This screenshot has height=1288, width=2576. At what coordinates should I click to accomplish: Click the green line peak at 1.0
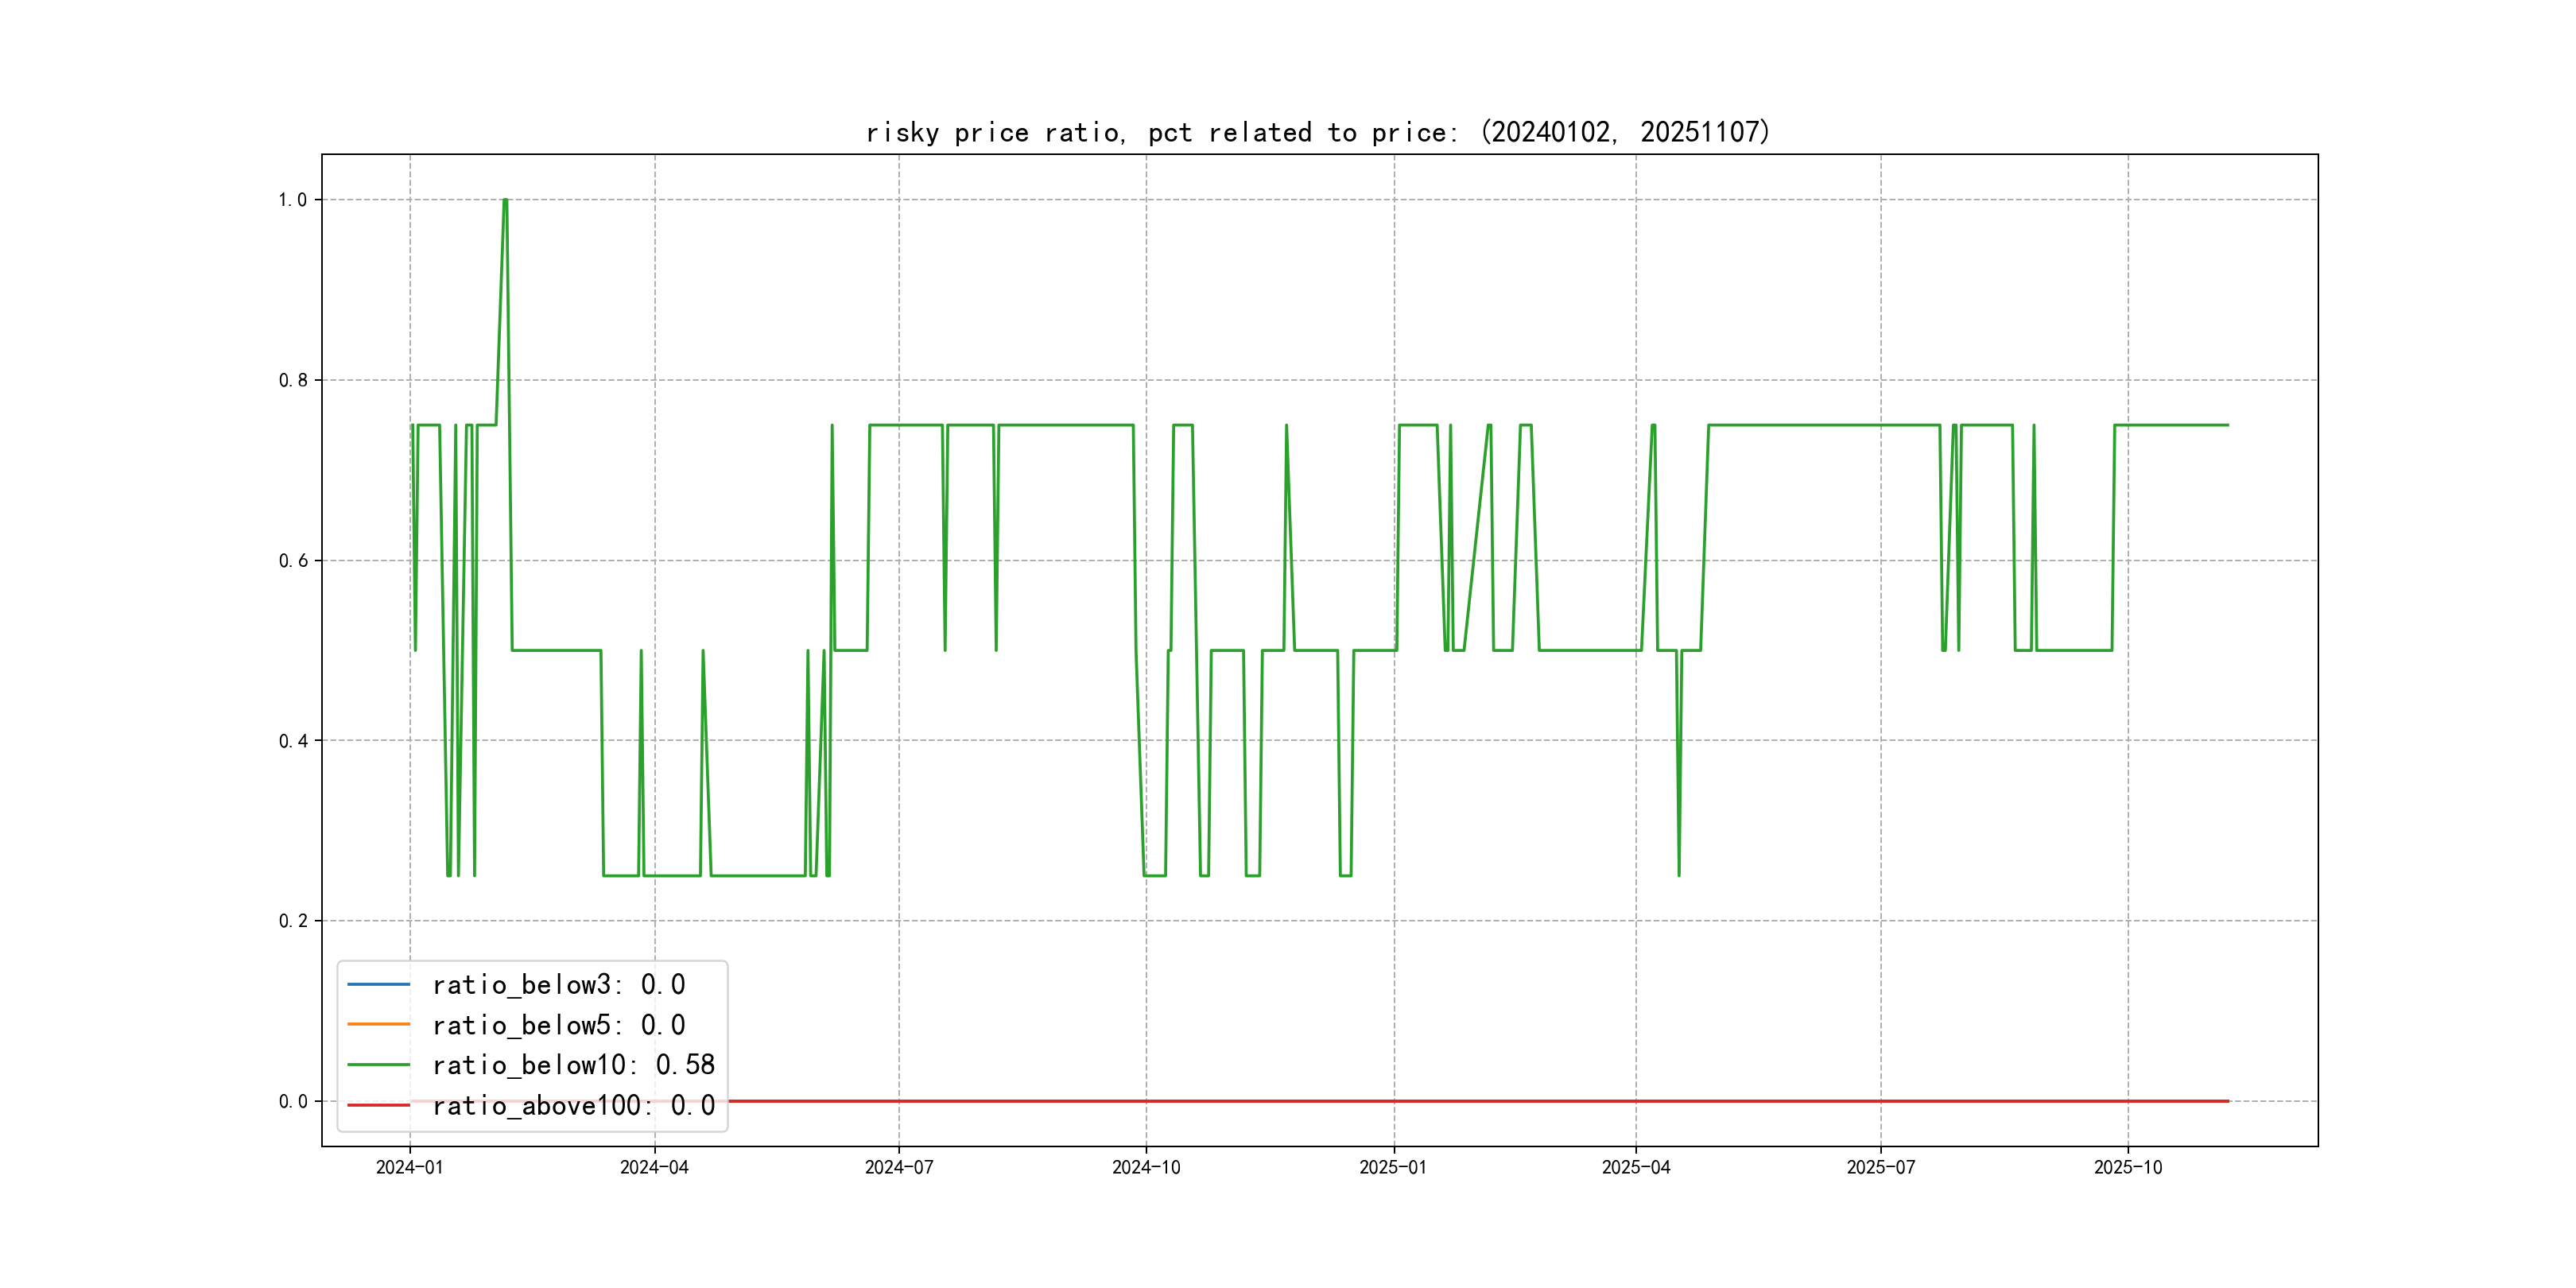pyautogui.click(x=505, y=200)
